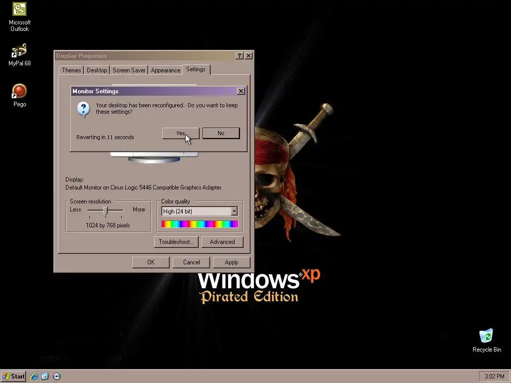511x383 pixels.
Task: Expand the Color quality dropdown
Action: pos(234,211)
